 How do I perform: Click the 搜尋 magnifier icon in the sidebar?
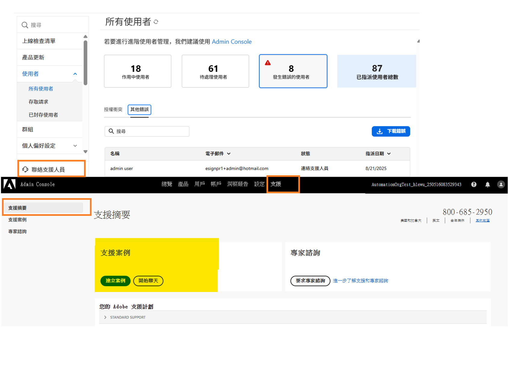pos(25,25)
